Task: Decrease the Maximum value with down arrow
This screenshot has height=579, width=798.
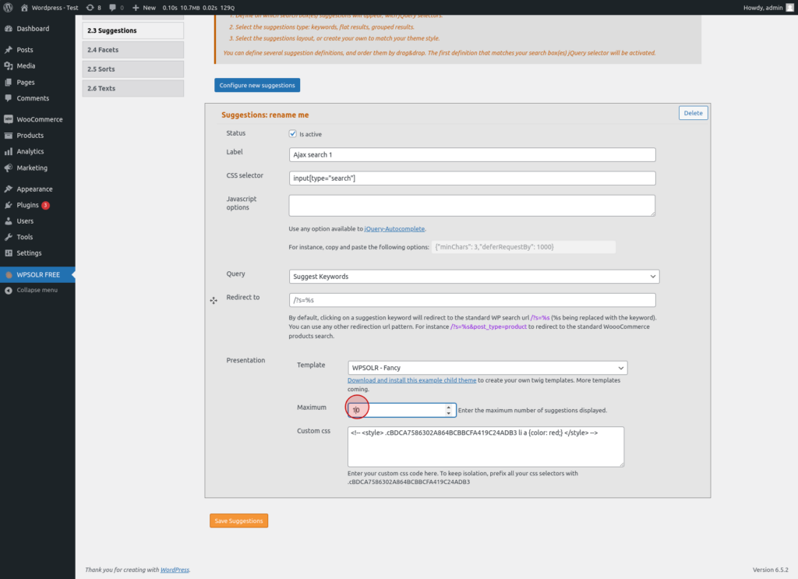Action: pyautogui.click(x=448, y=413)
